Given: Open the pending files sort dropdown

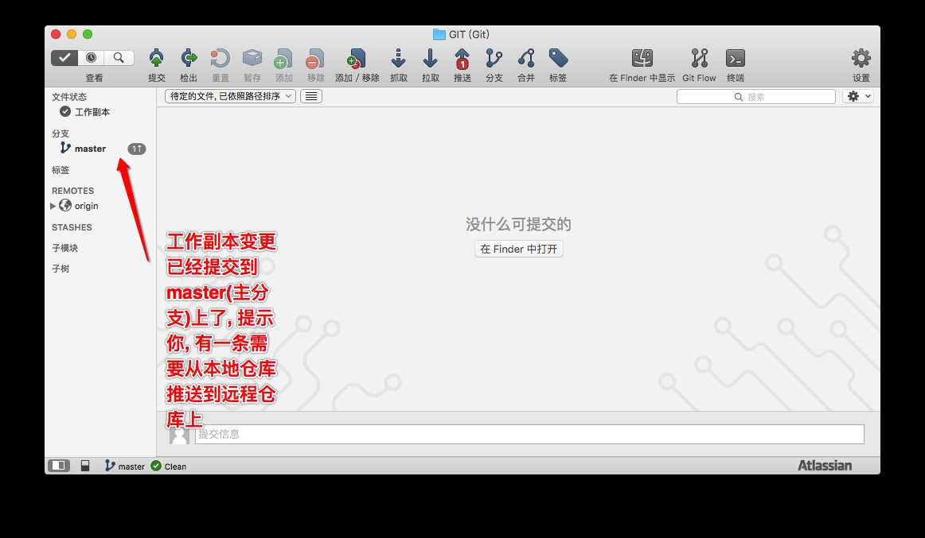Looking at the screenshot, I should point(230,96).
